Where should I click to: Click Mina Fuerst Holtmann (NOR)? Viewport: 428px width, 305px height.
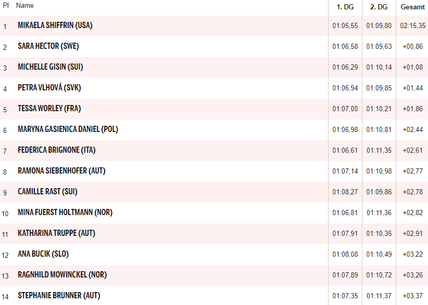pos(65,213)
